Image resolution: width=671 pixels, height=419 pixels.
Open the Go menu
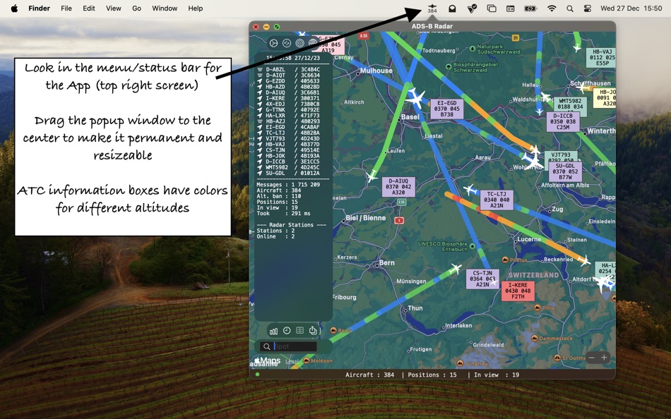coord(136,8)
